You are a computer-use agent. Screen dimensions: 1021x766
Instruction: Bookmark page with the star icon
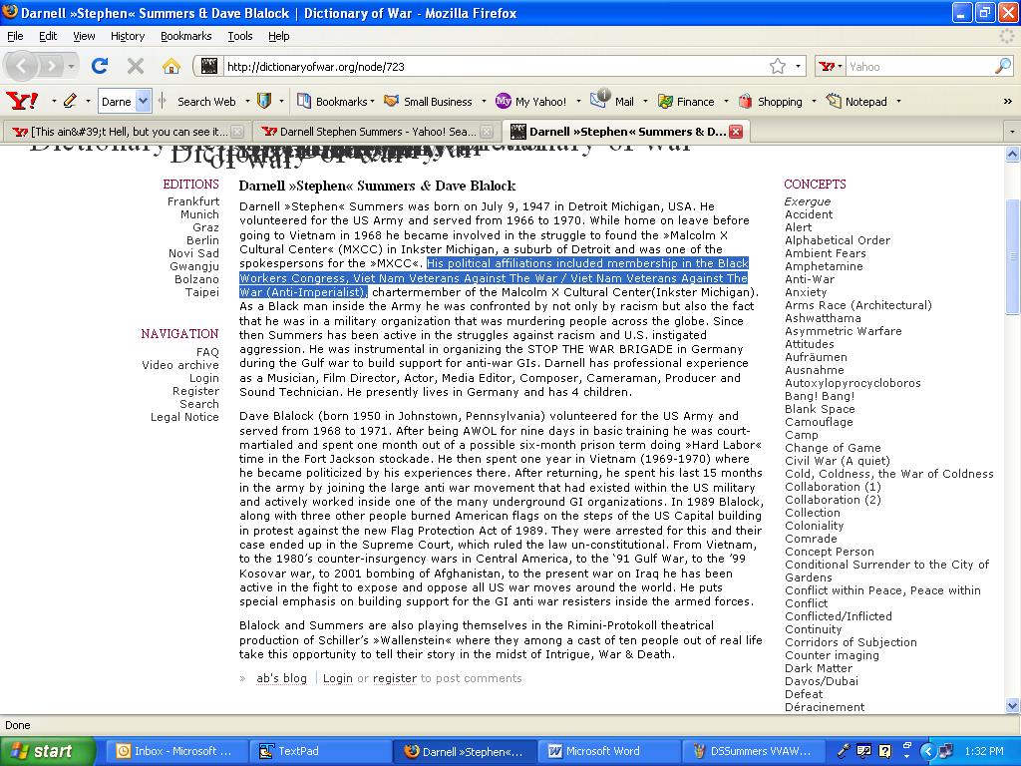click(x=777, y=66)
